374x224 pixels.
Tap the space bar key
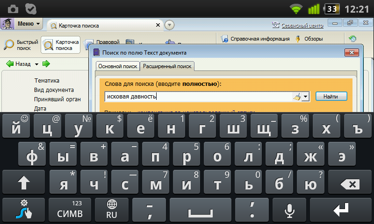[201, 210]
